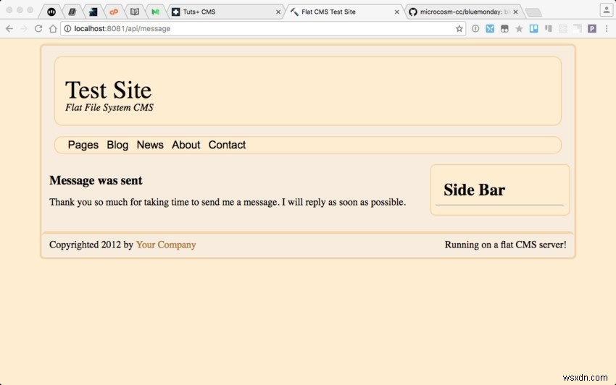This screenshot has height=385, width=616.
Task: Close the Tuts+ CMS tab
Action: 278,12
